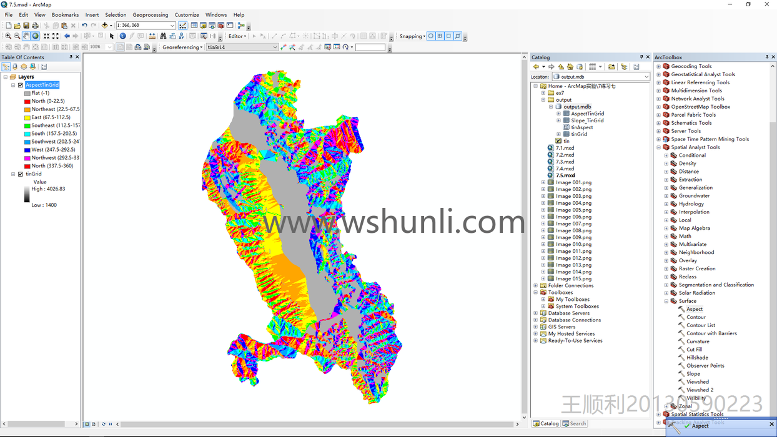Go back to previous extent arrow
Viewport: 777px width, 437px height.
[67, 36]
